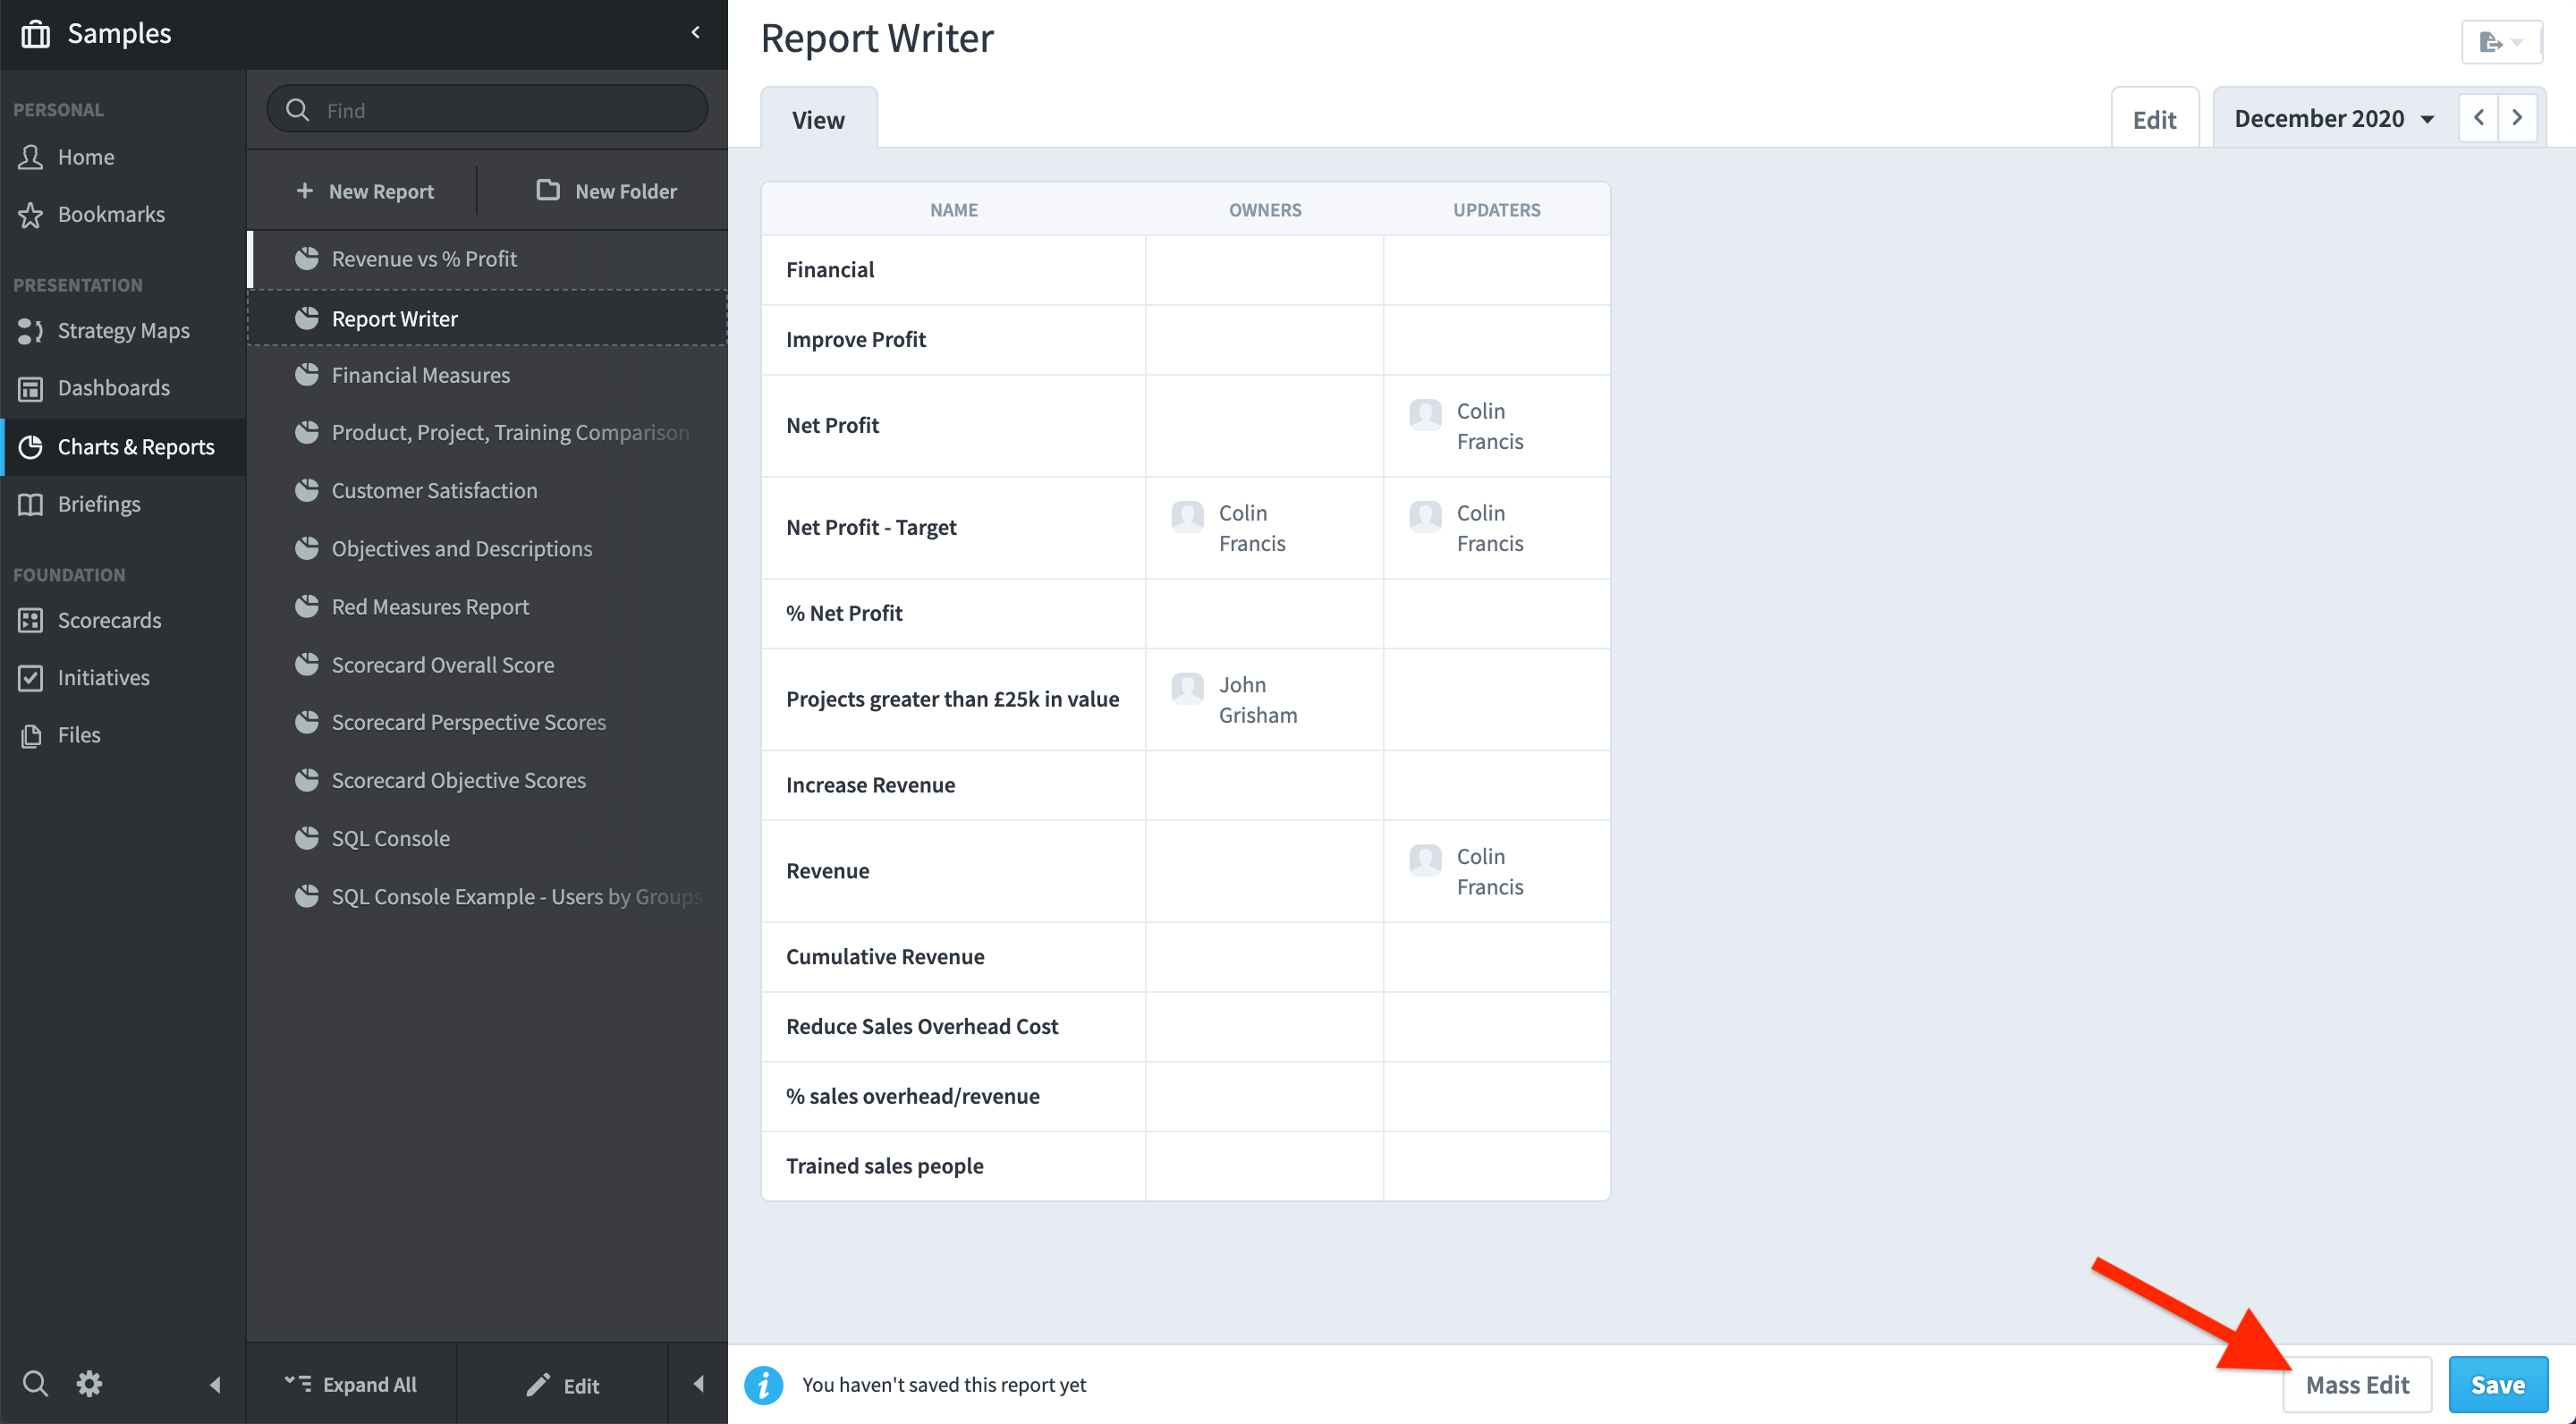Collapse the report list panel arrow

coord(699,1385)
